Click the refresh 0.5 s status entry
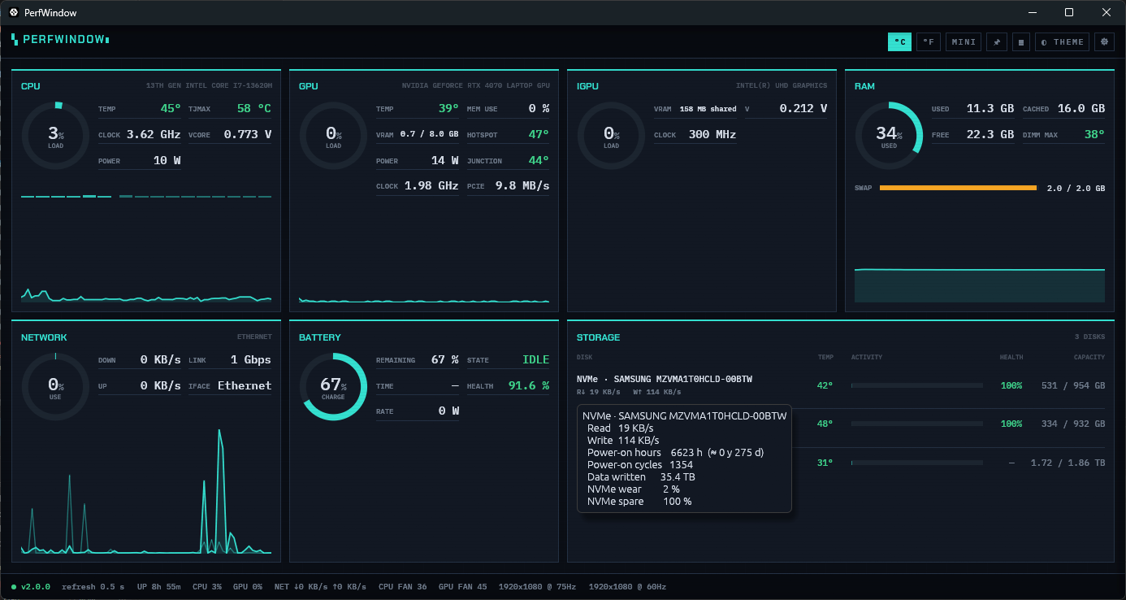Image resolution: width=1126 pixels, height=600 pixels. [x=93, y=587]
